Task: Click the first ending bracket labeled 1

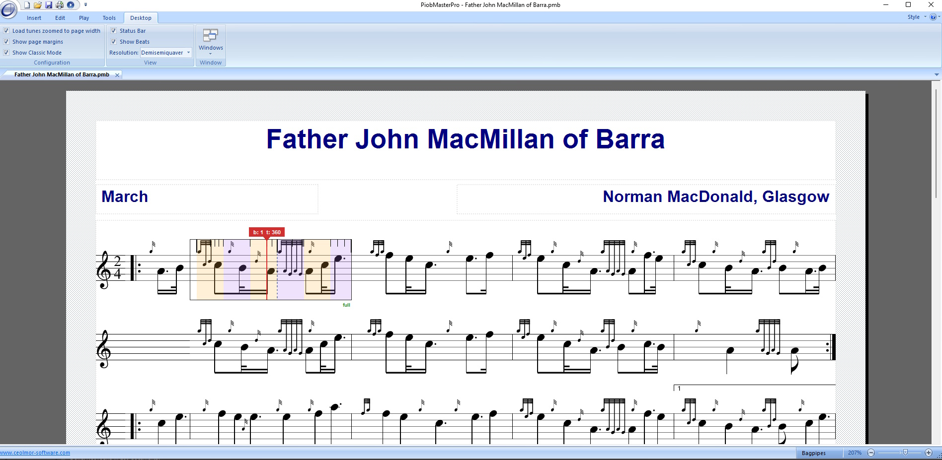Action: tap(755, 388)
